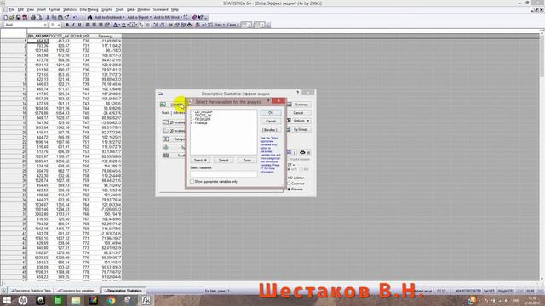545x306 pixels.
Task: Switch to the Quick tab in dialog
Action: pyautogui.click(x=166, y=113)
